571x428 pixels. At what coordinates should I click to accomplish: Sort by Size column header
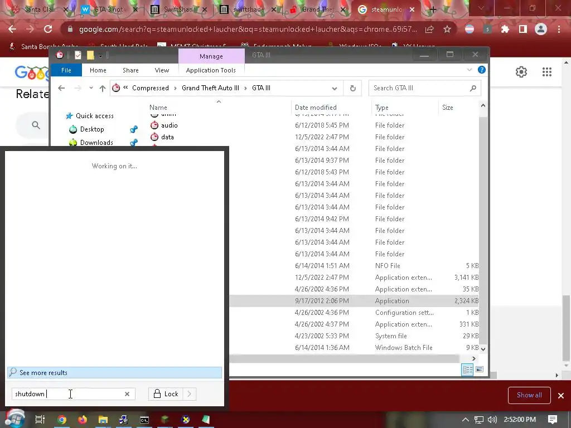[448, 108]
